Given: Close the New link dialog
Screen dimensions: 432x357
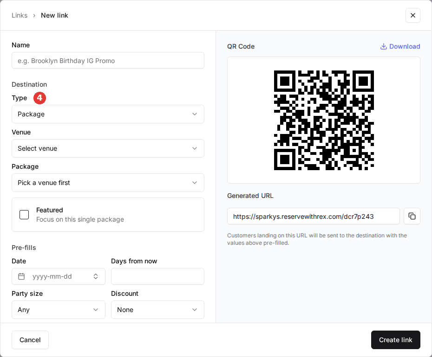Looking at the screenshot, I should (x=412, y=15).
